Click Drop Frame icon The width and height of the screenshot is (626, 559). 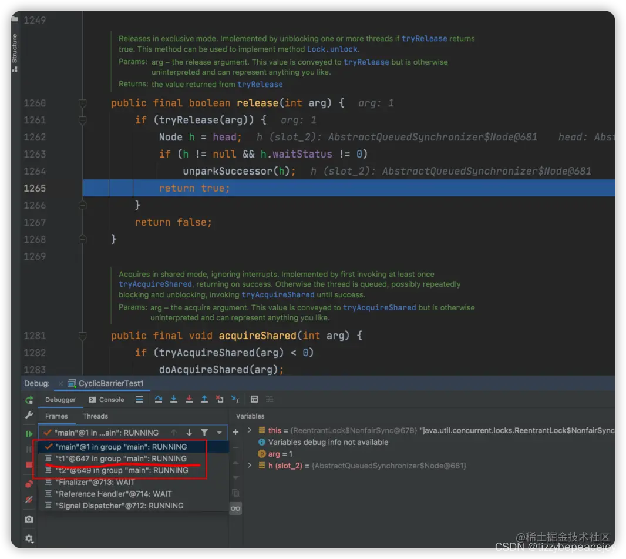[x=220, y=400]
